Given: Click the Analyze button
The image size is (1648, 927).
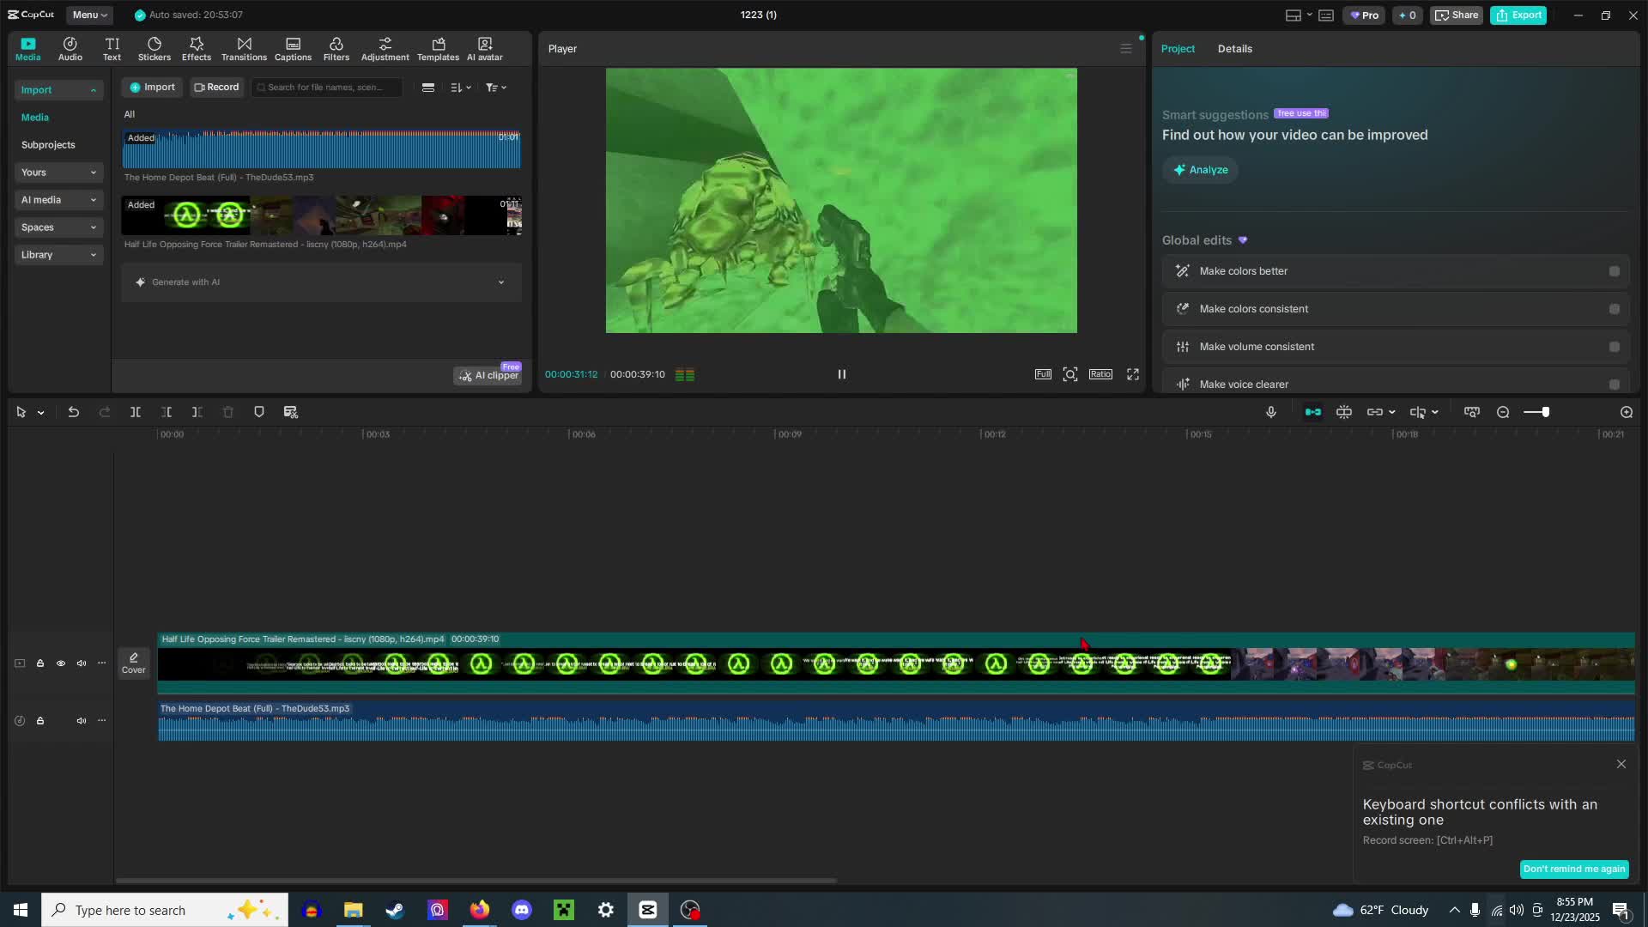Looking at the screenshot, I should click(x=1200, y=170).
